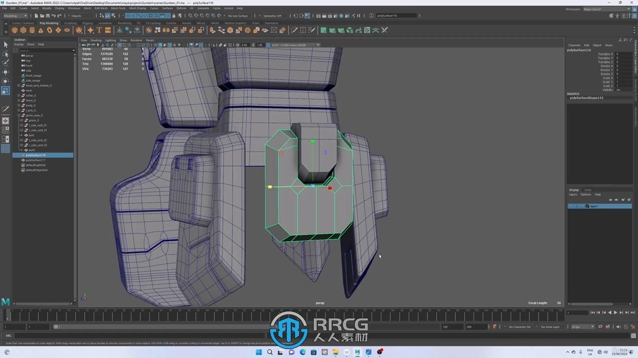This screenshot has height=358, width=638.
Task: Click polySurfaceShape142 under SHAPES
Action: pyautogui.click(x=587, y=98)
